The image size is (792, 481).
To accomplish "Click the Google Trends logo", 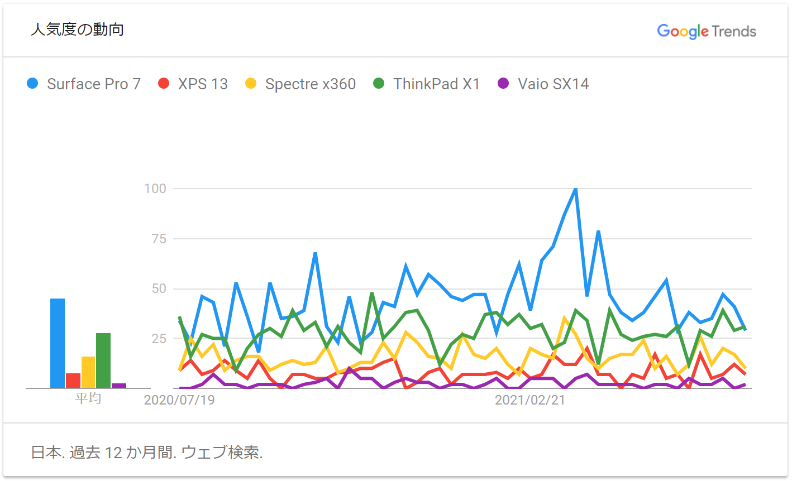I will click(x=706, y=31).
